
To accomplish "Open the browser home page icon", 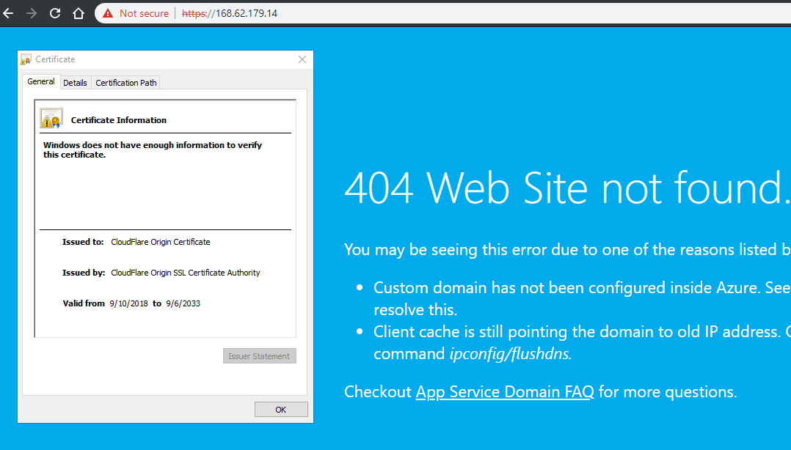I will (79, 14).
